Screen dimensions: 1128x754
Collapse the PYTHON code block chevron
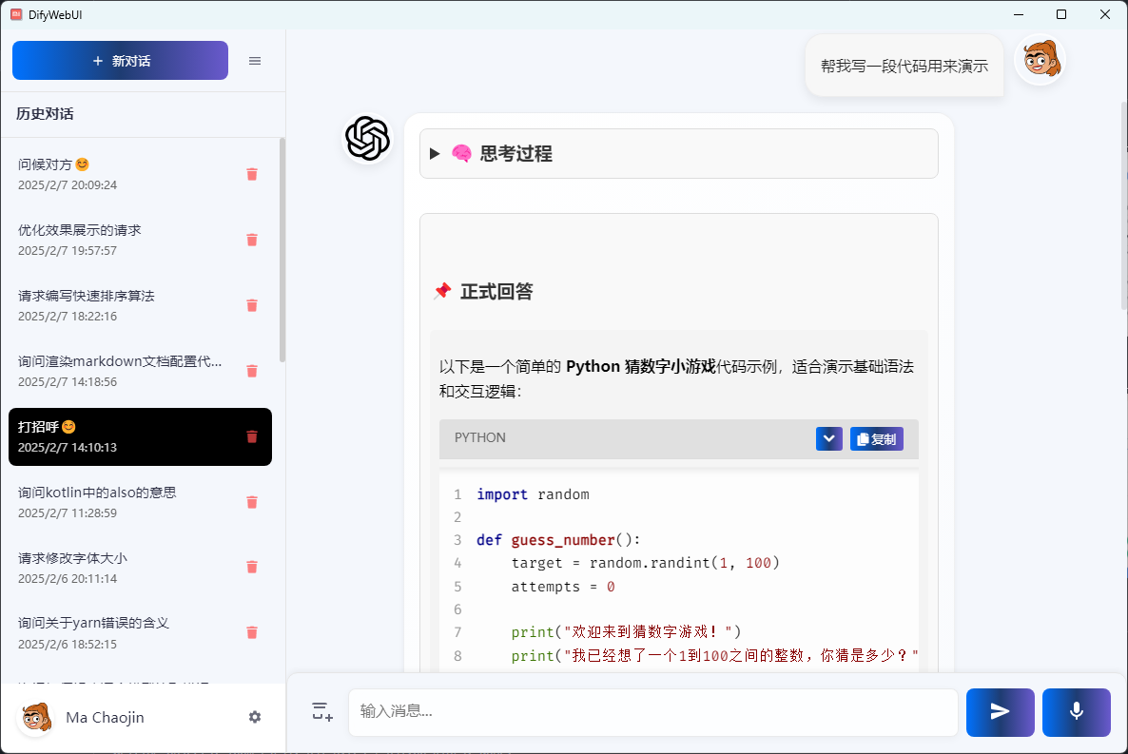point(828,439)
